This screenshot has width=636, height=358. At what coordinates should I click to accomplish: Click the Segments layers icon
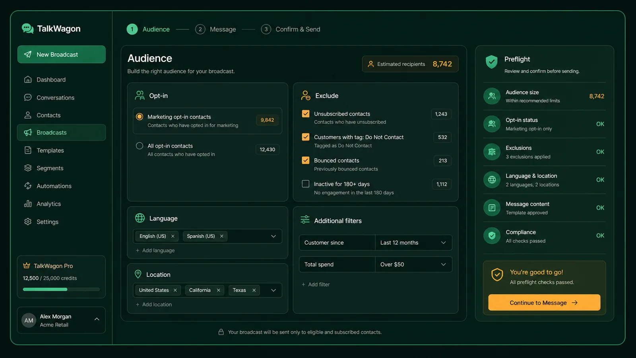[28, 168]
